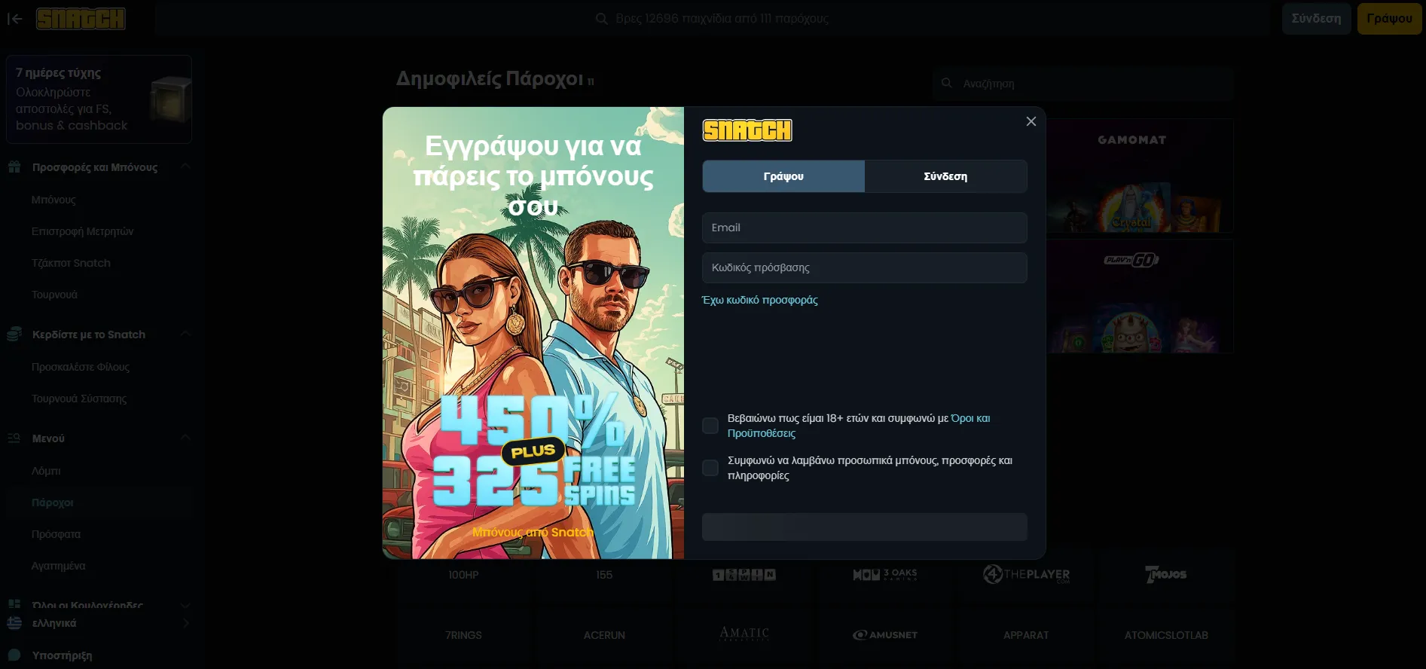This screenshot has width=1426, height=669.
Task: Go to Λόμπι in the sidebar
Action: (x=46, y=471)
